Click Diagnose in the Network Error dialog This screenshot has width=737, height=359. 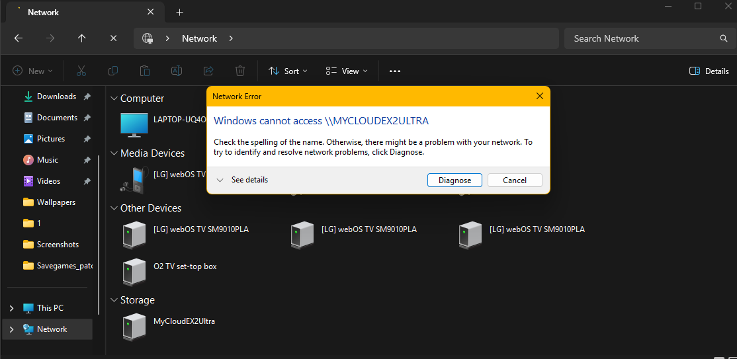click(455, 180)
